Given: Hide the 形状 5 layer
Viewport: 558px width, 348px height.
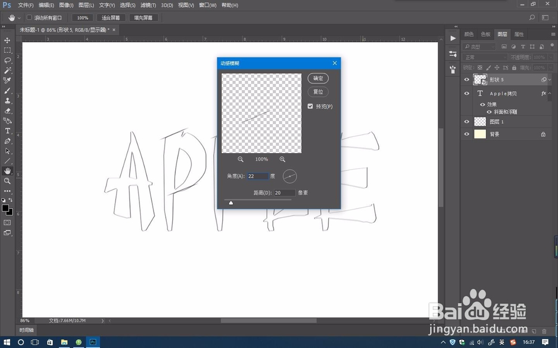Looking at the screenshot, I should coord(466,80).
